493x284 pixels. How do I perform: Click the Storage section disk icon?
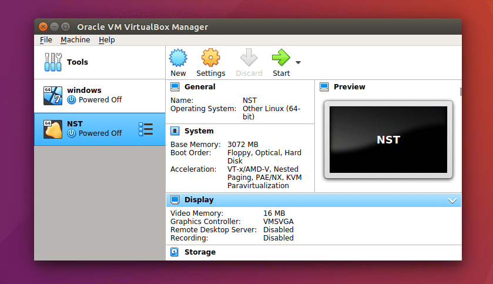(175, 252)
